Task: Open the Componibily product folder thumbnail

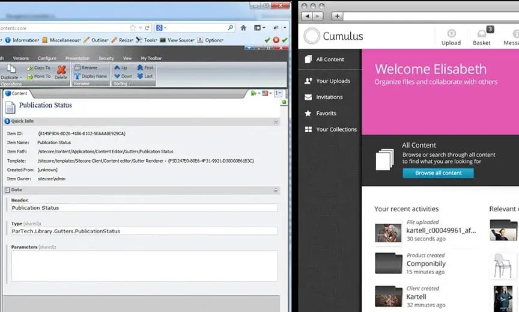Action: pos(388,263)
